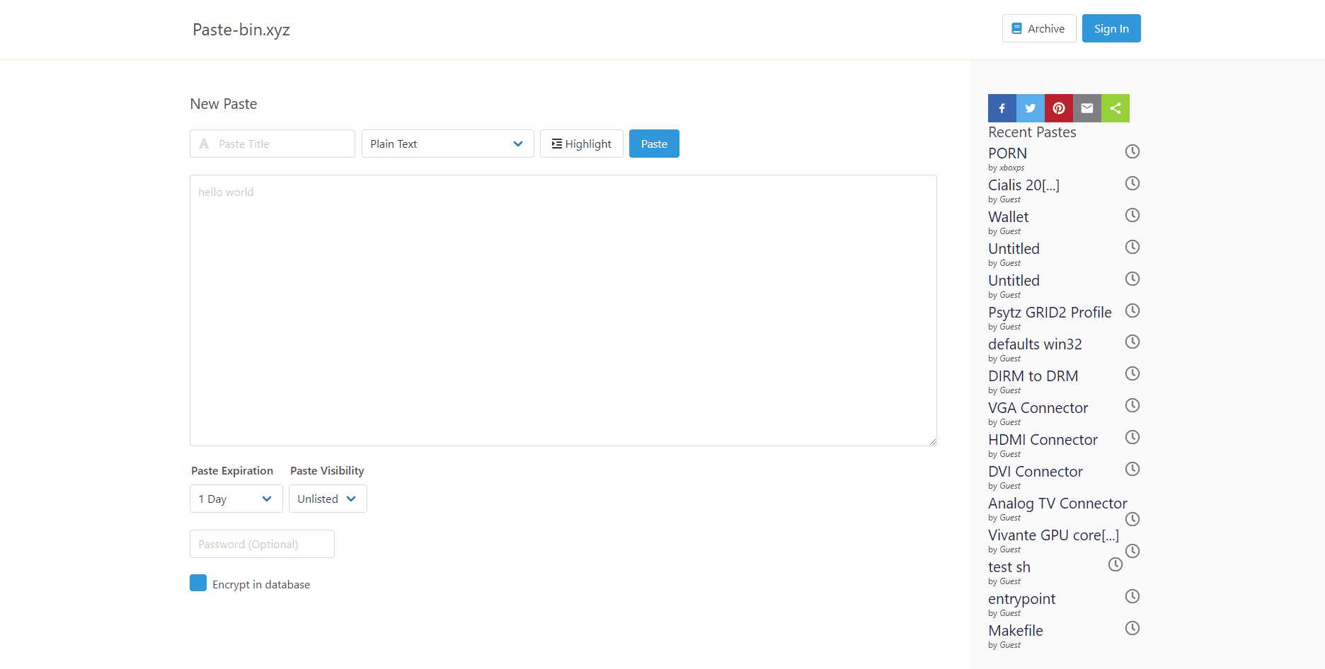
Task: Click the clock icon next to Psytz GRID2 Profile
Action: click(1132, 310)
